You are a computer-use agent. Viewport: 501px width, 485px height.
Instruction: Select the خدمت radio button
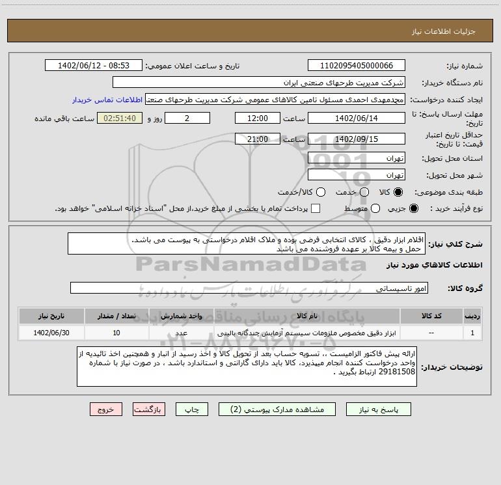click(x=364, y=192)
